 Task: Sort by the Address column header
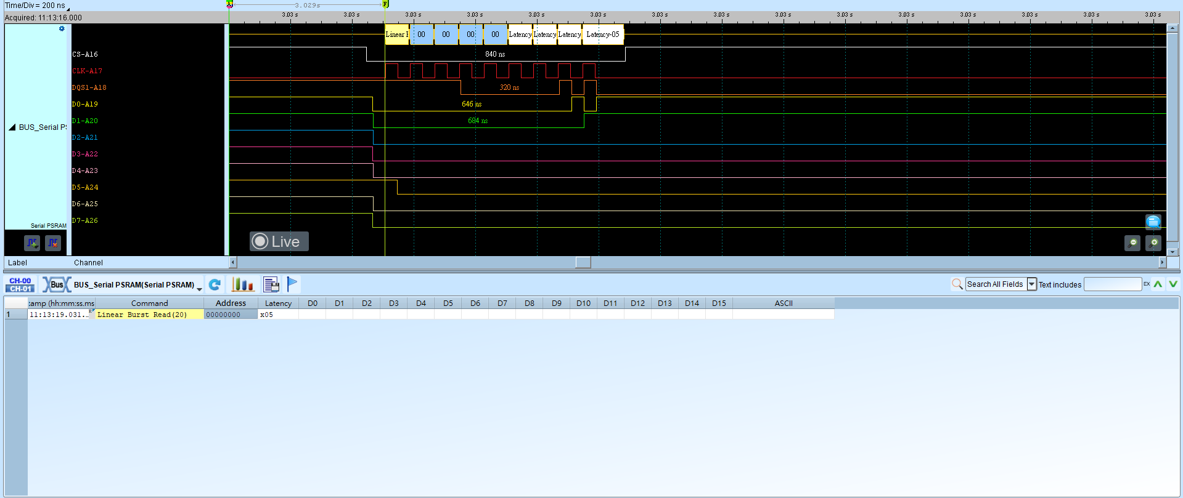click(231, 303)
